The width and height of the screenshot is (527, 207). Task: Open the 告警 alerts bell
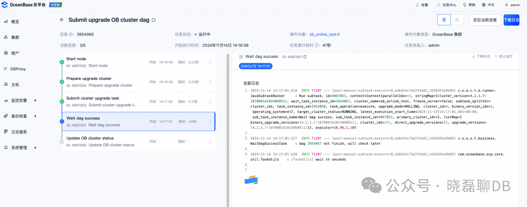pyautogui.click(x=422, y=5)
